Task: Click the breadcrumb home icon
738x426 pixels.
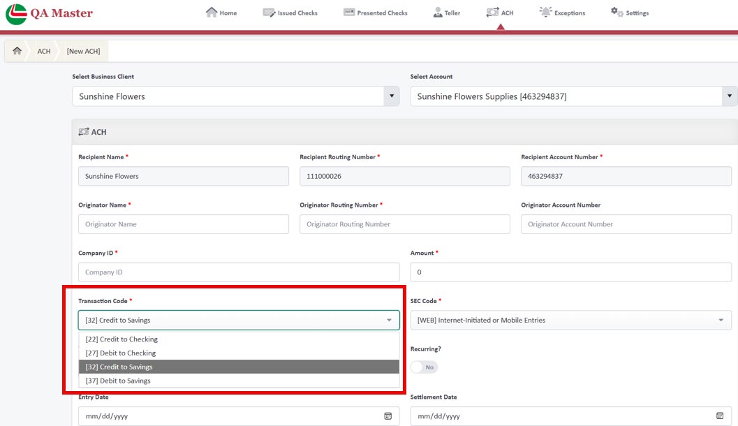Action: click(x=17, y=51)
